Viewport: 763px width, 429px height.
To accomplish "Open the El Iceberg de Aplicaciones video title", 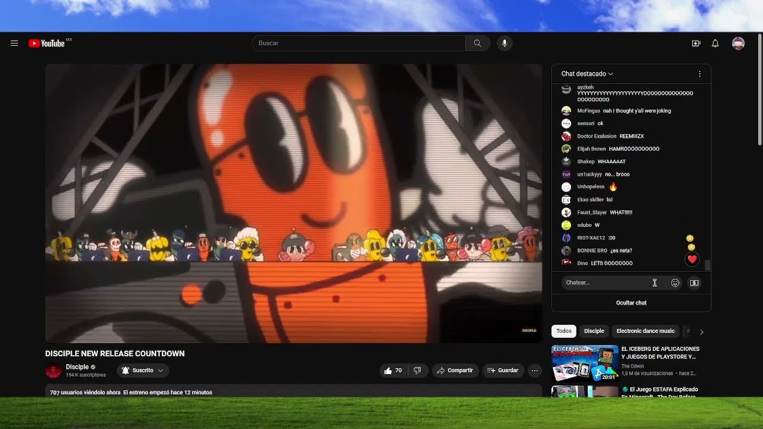I will pos(660,353).
